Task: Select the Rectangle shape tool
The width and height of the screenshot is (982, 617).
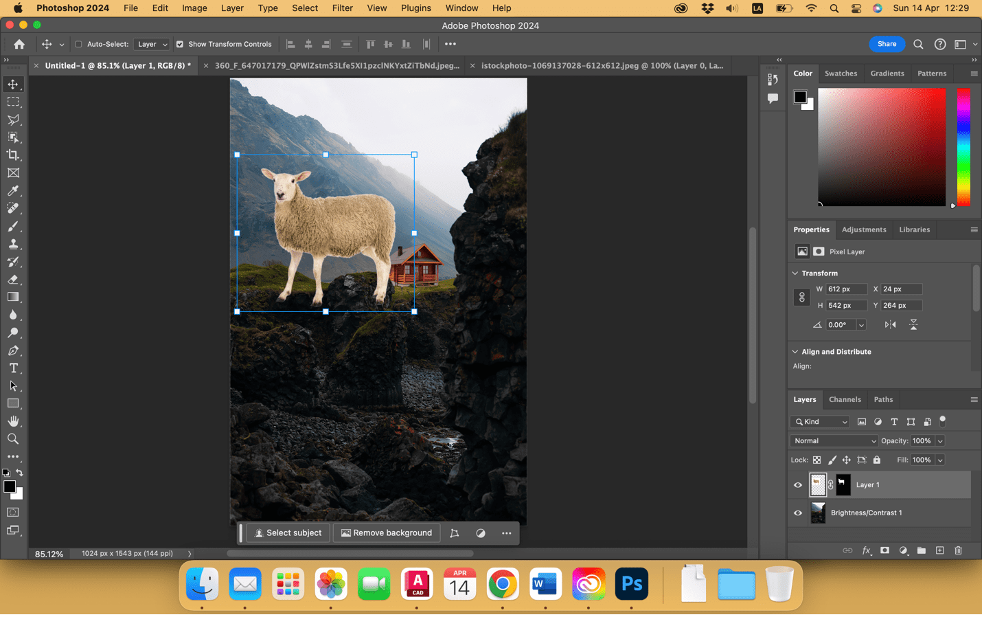Action: 13,403
